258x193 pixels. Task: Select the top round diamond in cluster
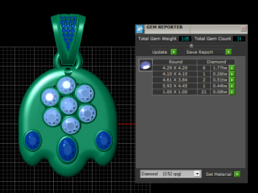[x=66, y=85]
